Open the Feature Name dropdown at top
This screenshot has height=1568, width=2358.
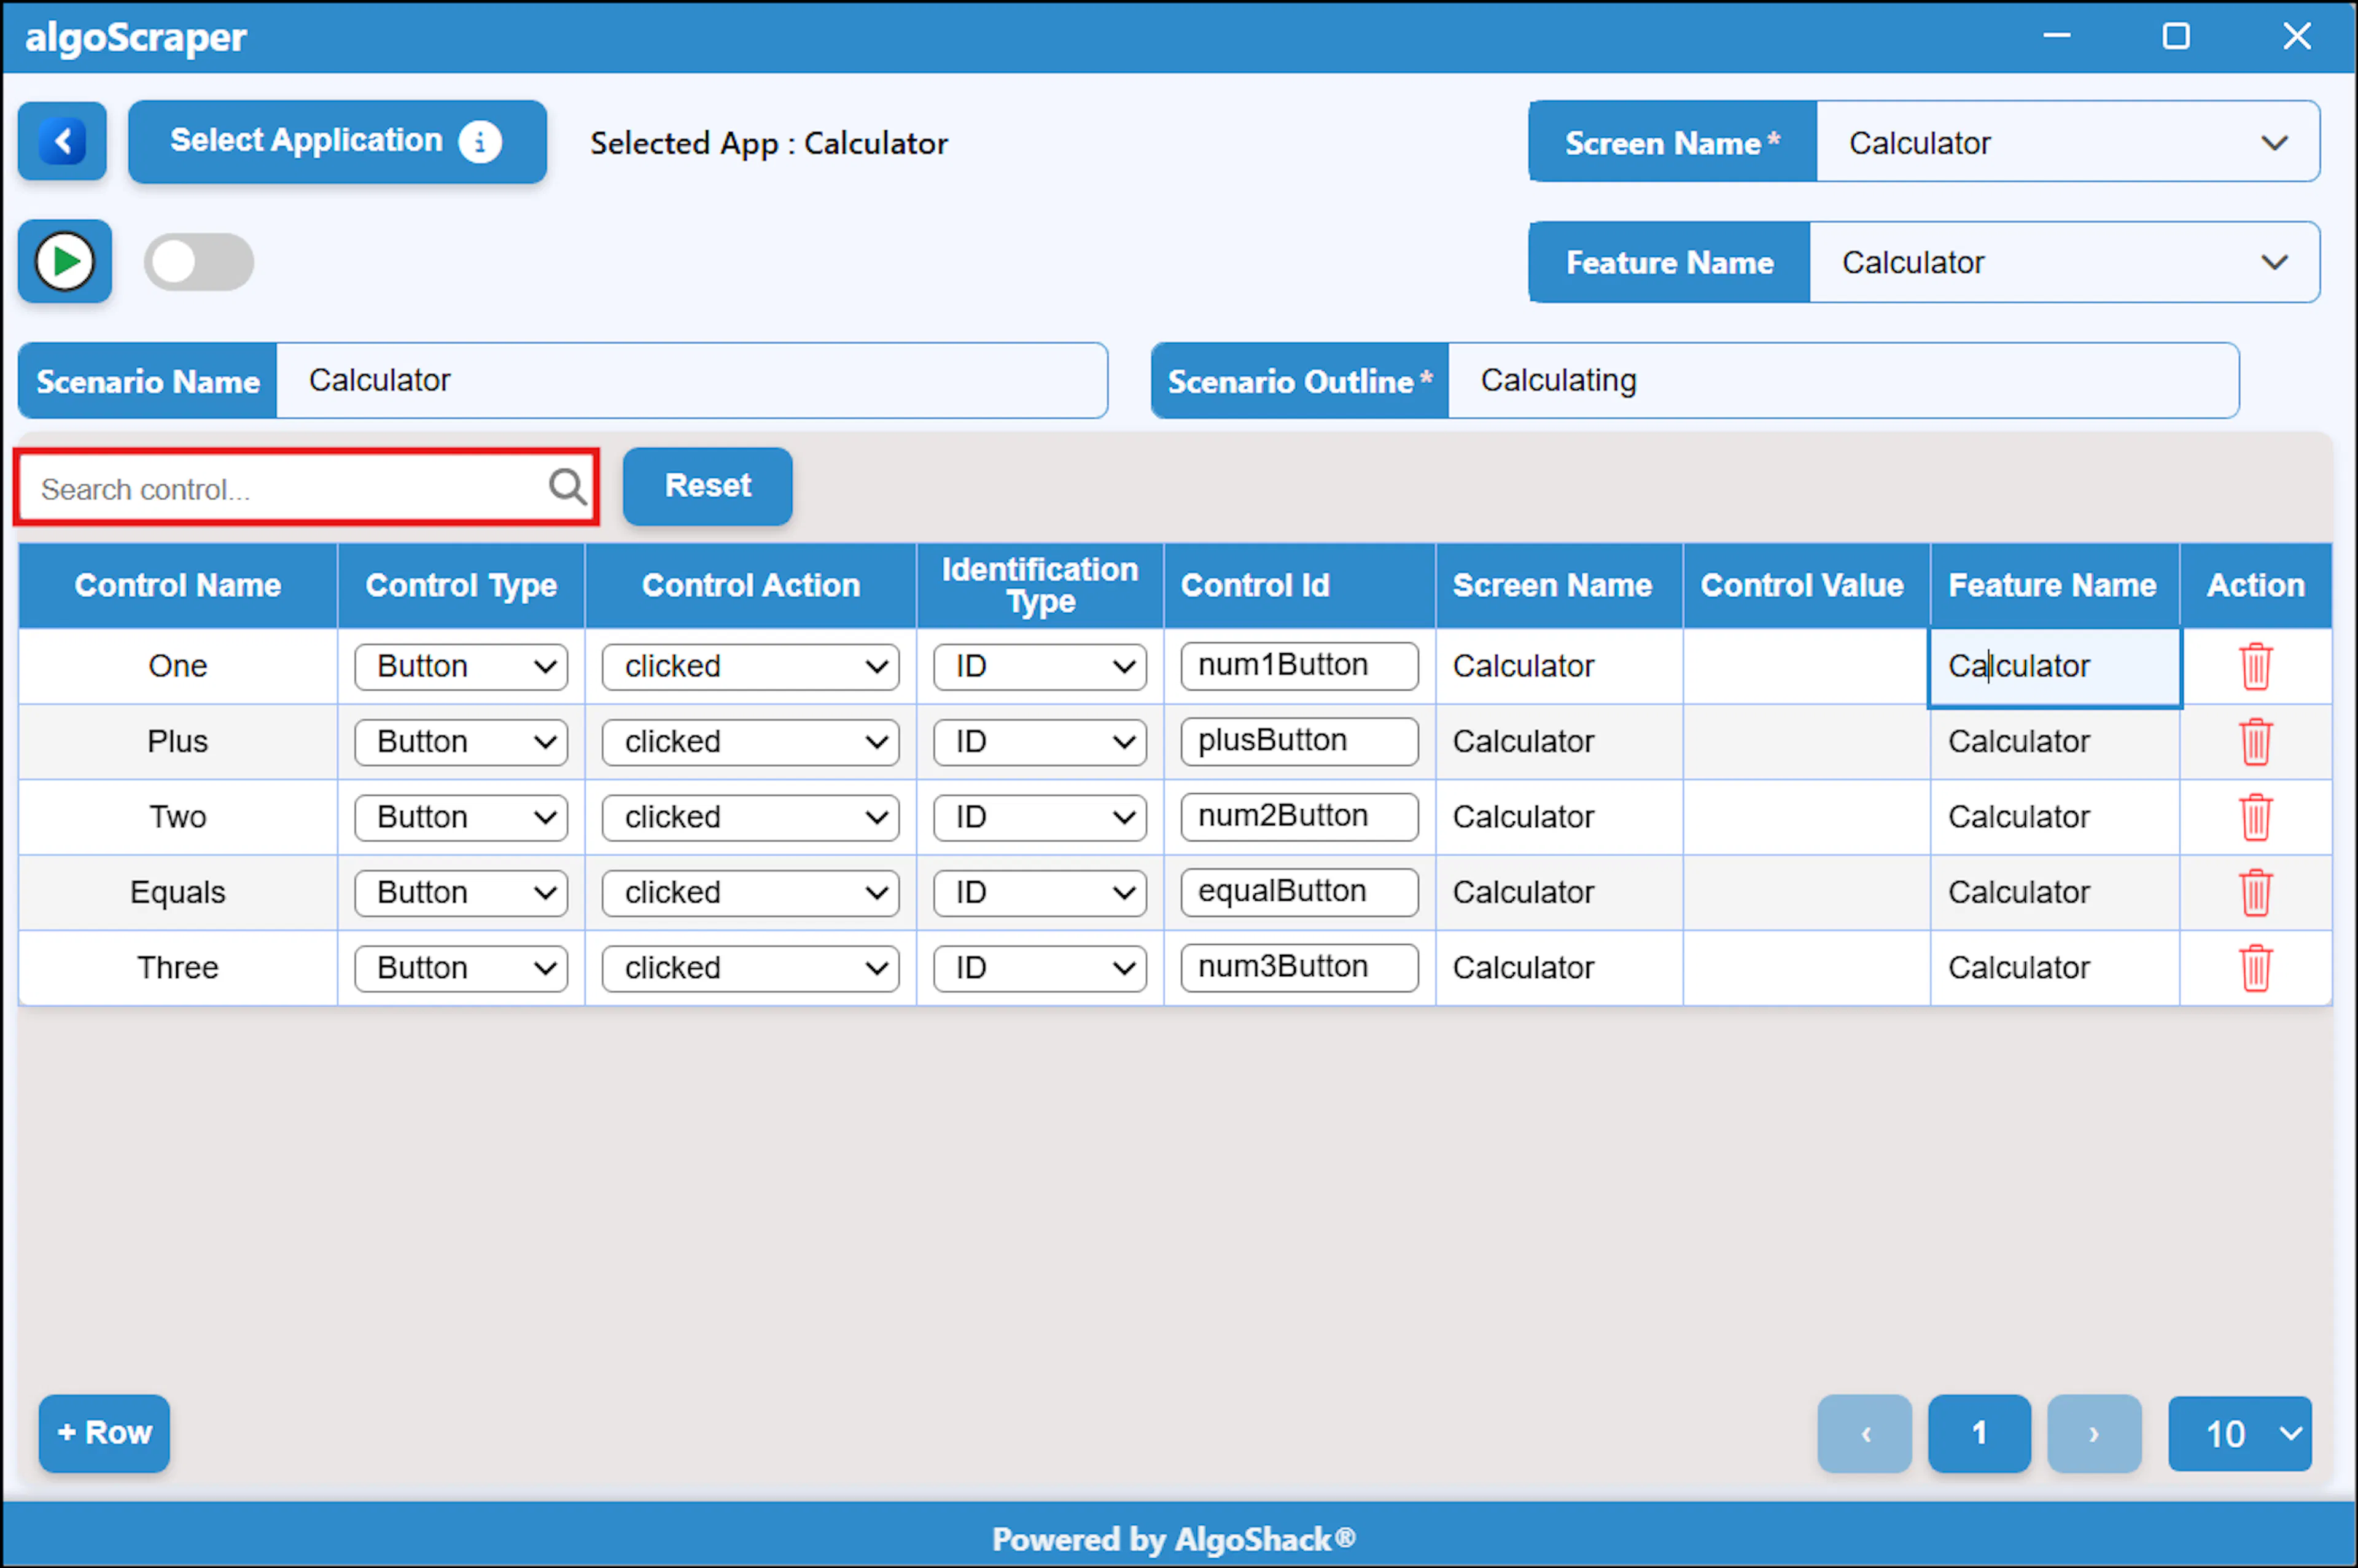pyautogui.click(x=2064, y=262)
